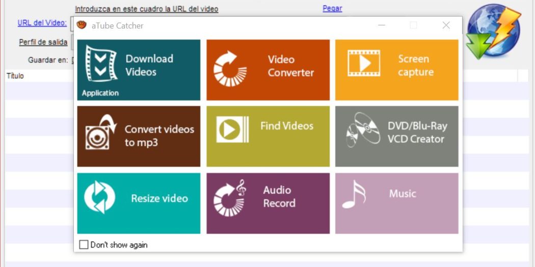Click the Guardar en label
Image resolution: width=535 pixels, height=267 pixels.
(48, 60)
